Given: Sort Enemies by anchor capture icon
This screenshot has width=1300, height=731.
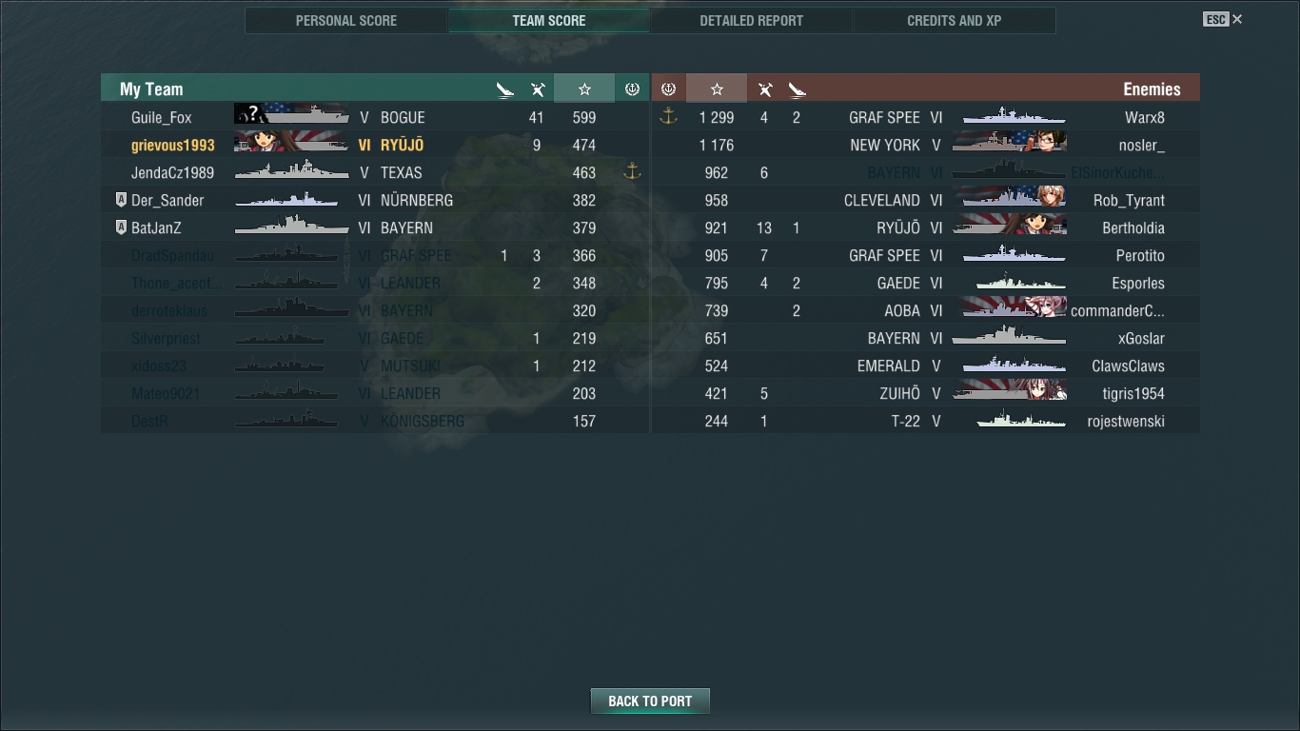Looking at the screenshot, I should click(x=668, y=89).
